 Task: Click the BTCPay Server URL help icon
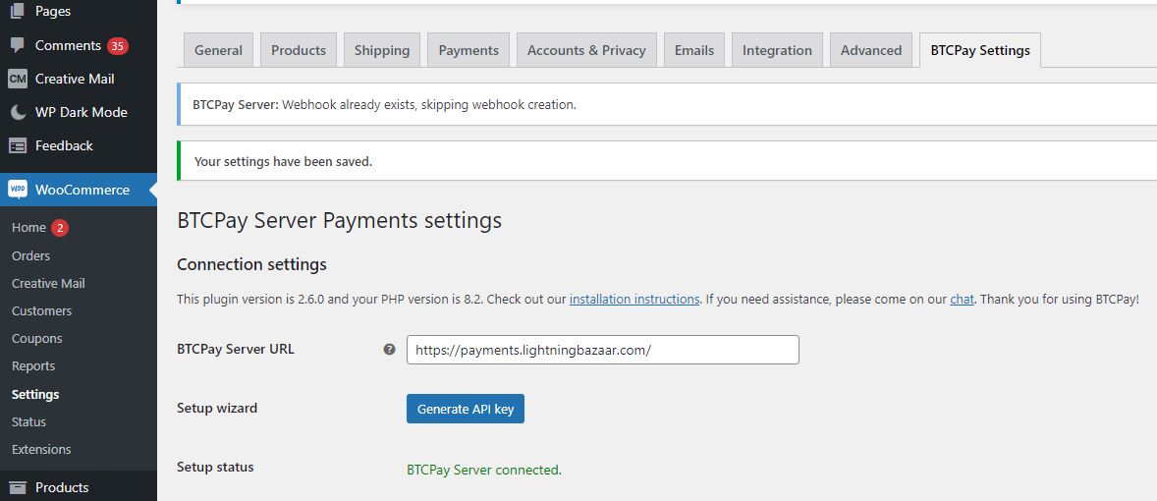[x=389, y=350]
